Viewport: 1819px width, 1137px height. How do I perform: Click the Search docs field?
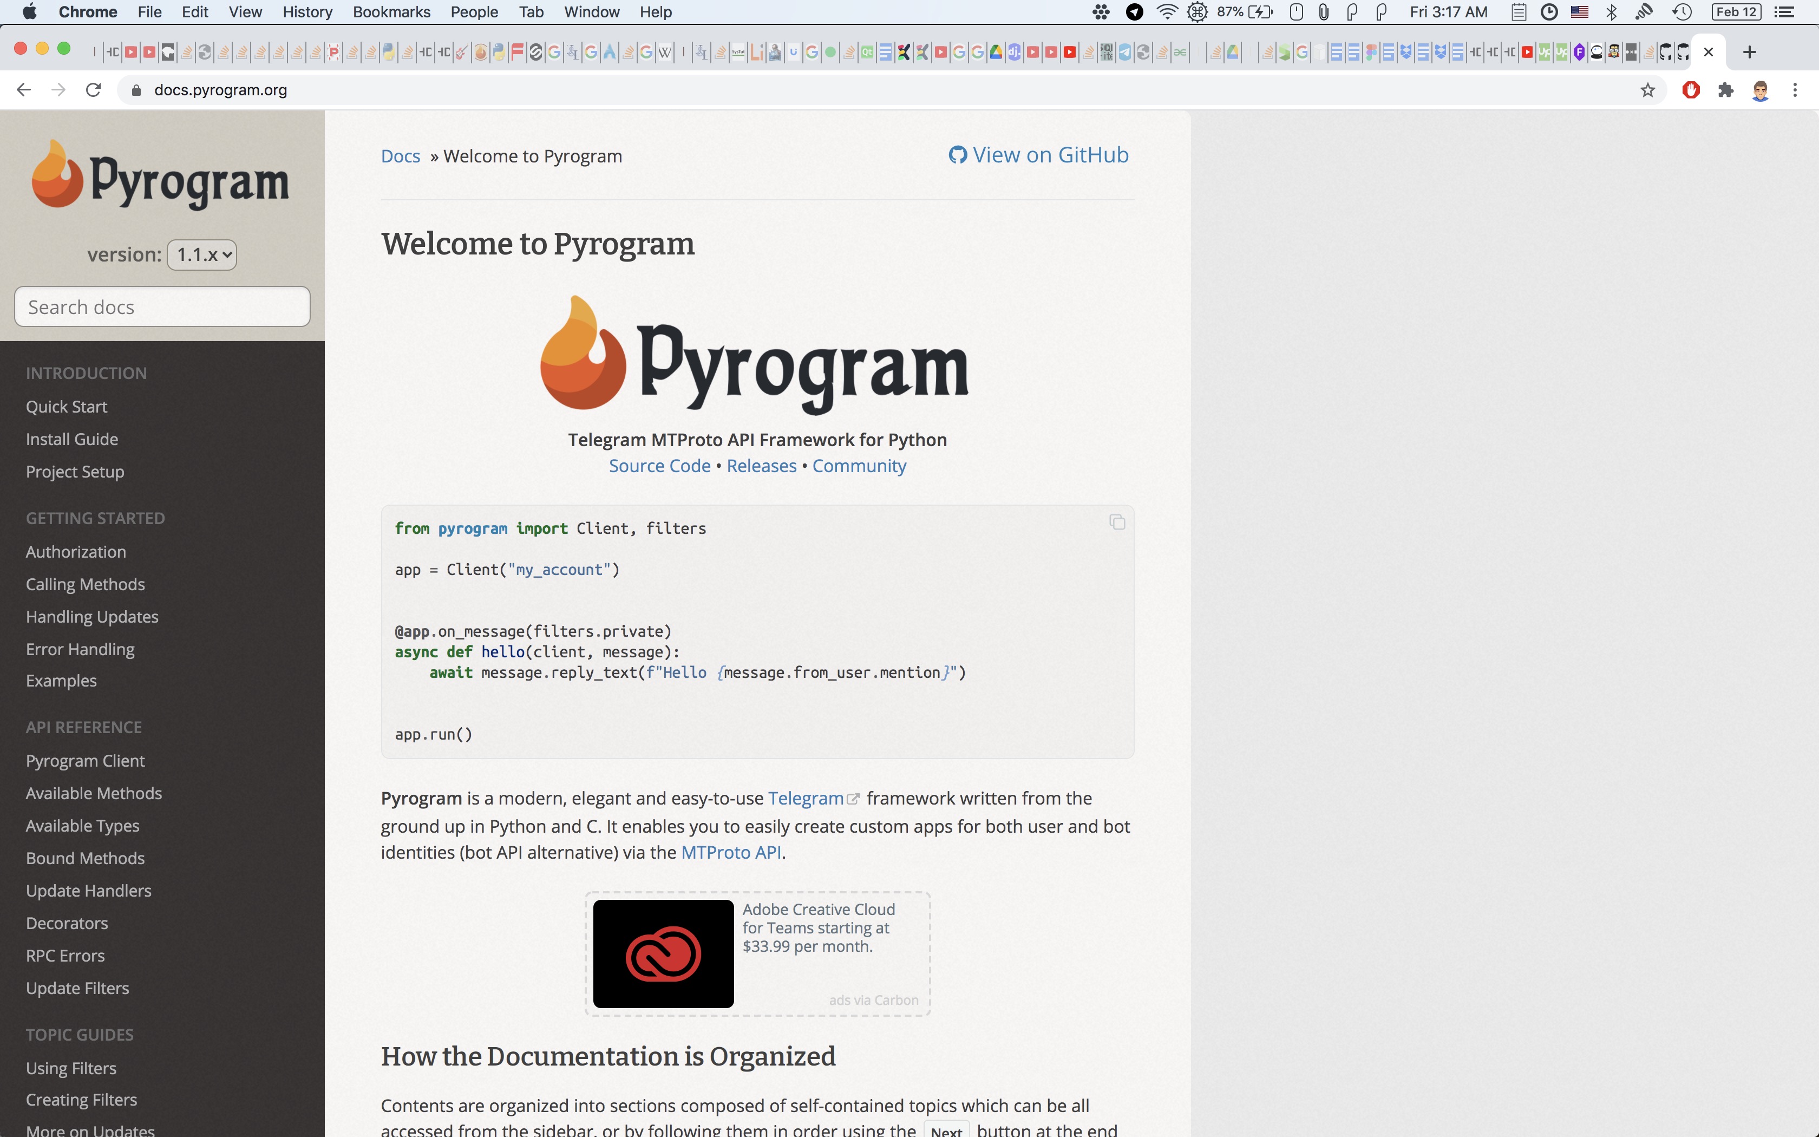[x=162, y=307]
